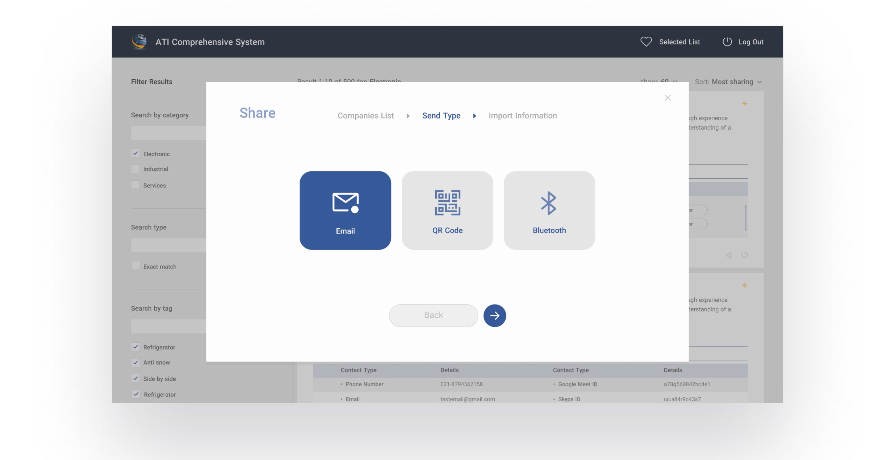Click the Search by category input field
Screen dimensions: 895x460
(169, 133)
